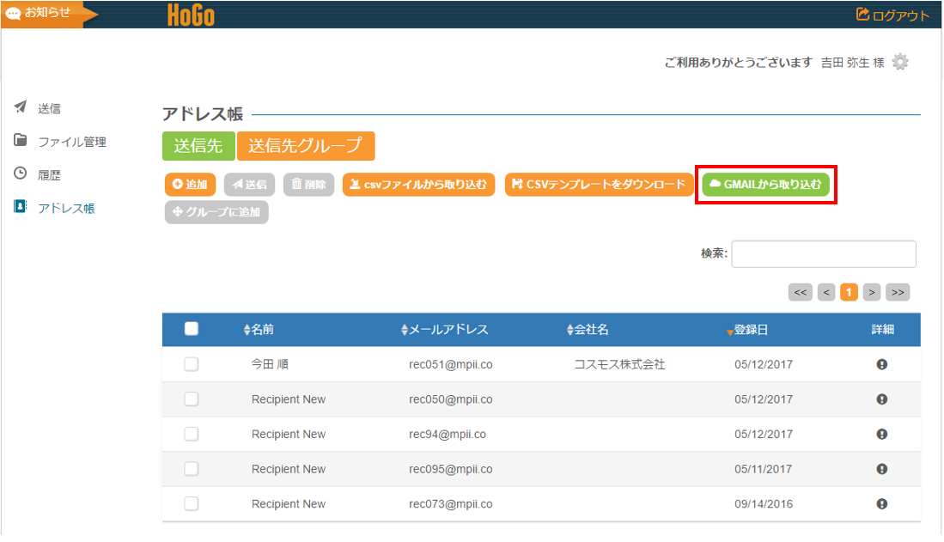The image size is (944, 542).
Task: Sort the table by メールアドレス column
Action: point(446,330)
